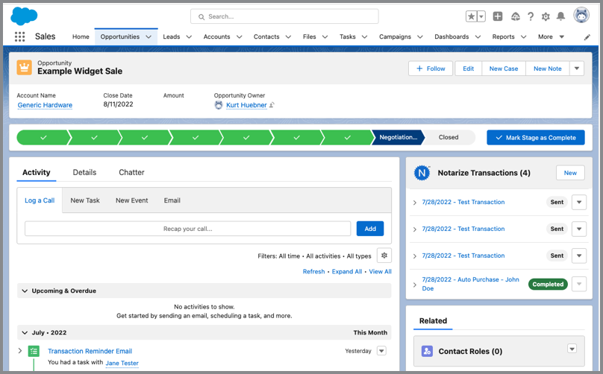Switch to the Chatter tab
Screen dimensions: 603x374
click(131, 172)
